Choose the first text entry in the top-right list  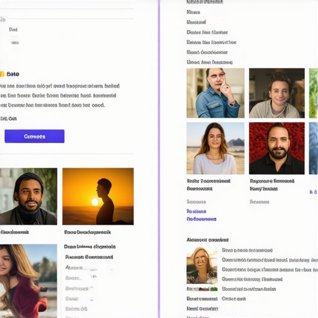click(205, 2)
